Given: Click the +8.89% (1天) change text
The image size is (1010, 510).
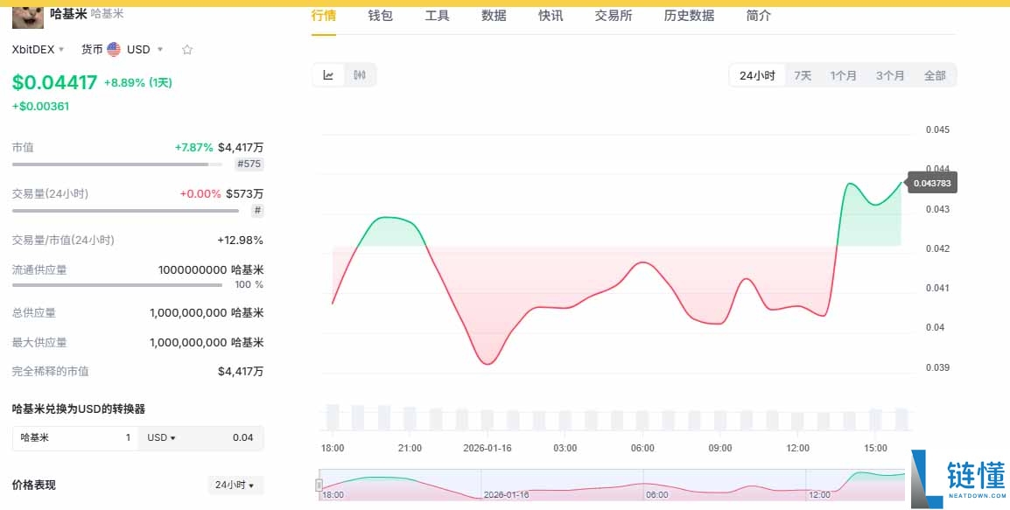Looking at the screenshot, I should coord(137,82).
